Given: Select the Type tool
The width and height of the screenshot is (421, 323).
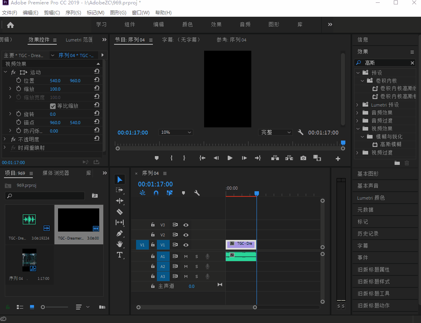Looking at the screenshot, I should point(120,255).
